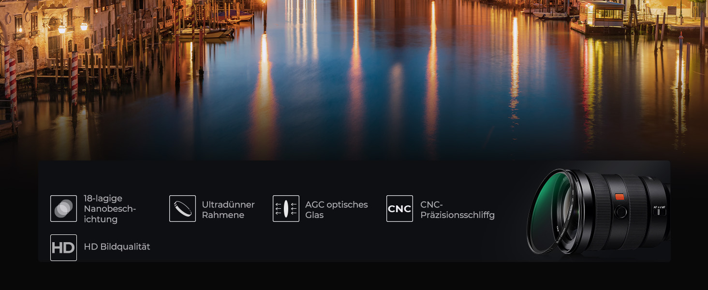Click the CNC icon box
The height and width of the screenshot is (290, 708).
(399, 208)
